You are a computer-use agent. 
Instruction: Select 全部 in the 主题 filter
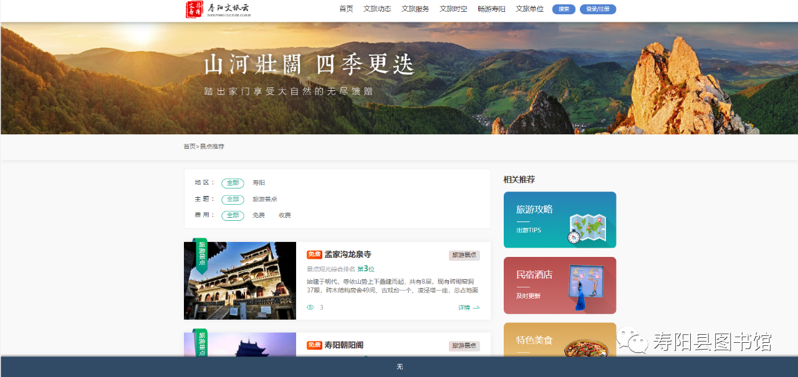(233, 199)
